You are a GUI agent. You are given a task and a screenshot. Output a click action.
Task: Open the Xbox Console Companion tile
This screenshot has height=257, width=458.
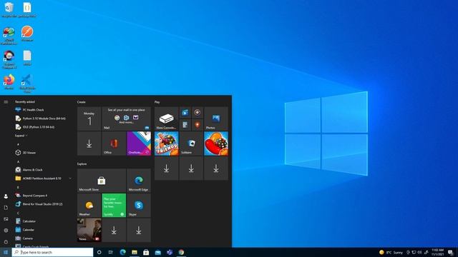[166, 119]
